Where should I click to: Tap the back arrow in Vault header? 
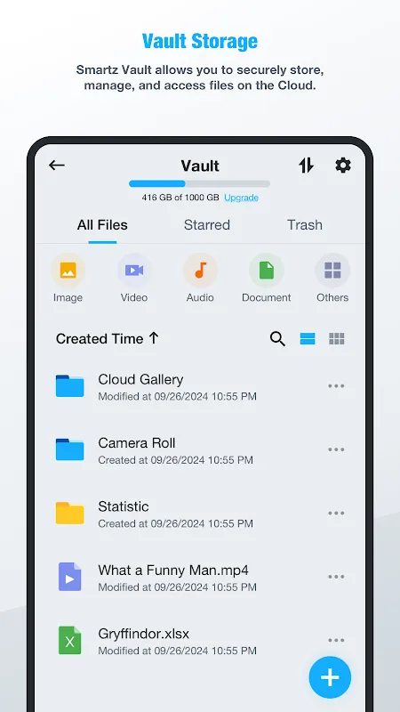click(57, 166)
